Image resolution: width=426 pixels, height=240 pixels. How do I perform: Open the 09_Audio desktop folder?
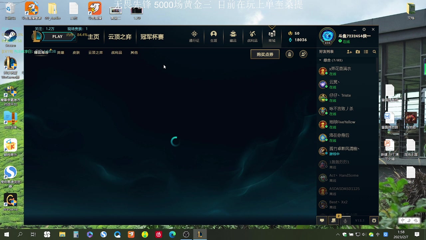(x=52, y=11)
